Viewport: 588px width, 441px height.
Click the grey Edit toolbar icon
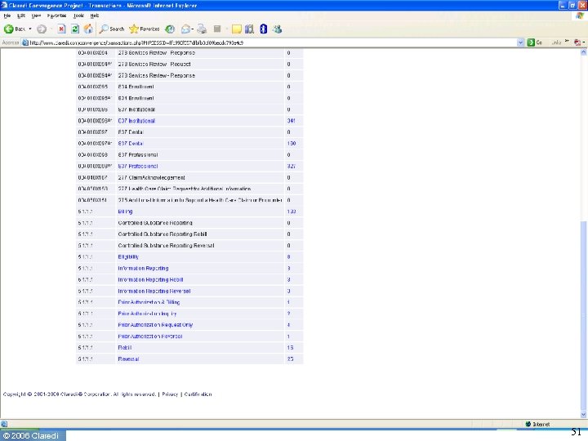(216, 29)
